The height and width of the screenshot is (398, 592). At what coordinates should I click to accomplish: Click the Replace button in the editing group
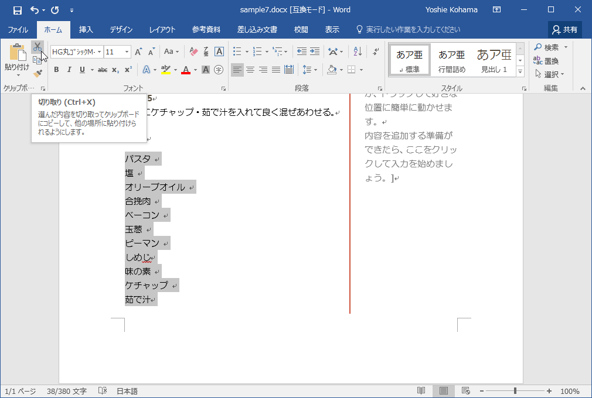(546, 61)
